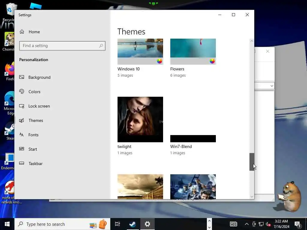Open the Windows Start menu
The image size is (307, 230).
pyautogui.click(x=7, y=224)
